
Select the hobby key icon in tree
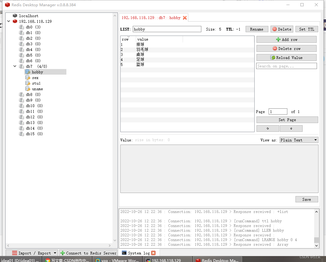(28, 72)
